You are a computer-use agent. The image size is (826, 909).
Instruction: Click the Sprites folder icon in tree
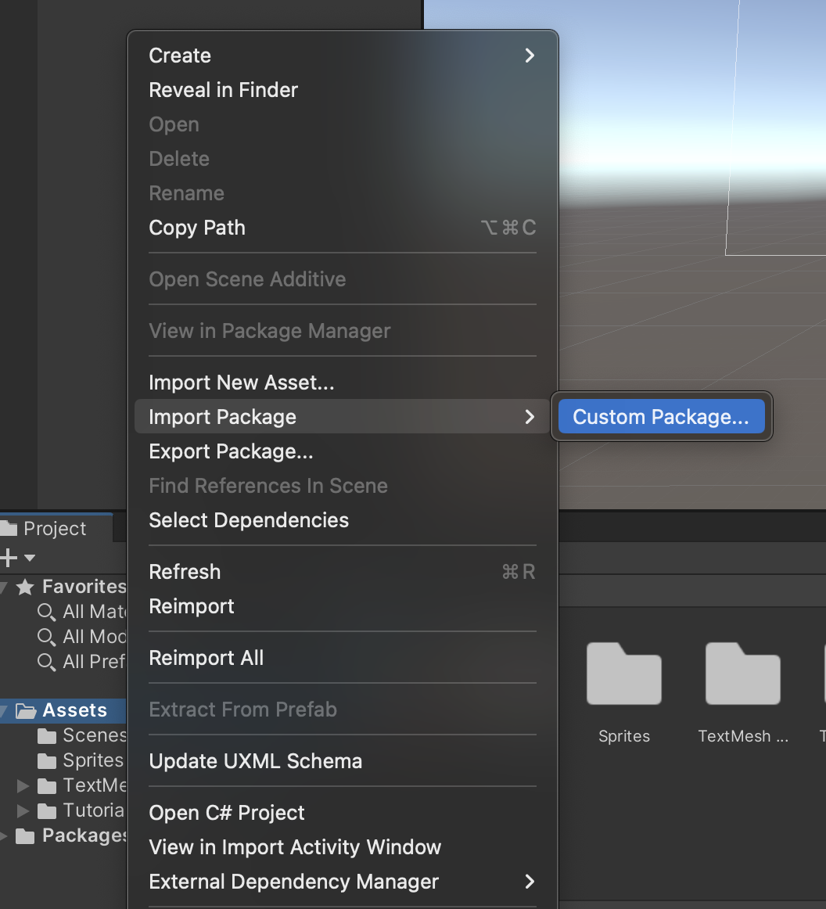[x=47, y=761]
